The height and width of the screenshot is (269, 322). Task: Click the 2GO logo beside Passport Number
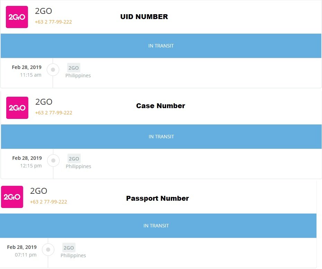pos(12,197)
